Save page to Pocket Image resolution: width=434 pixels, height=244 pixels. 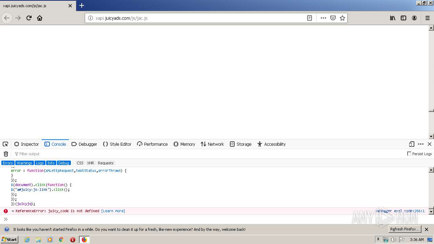(x=333, y=18)
